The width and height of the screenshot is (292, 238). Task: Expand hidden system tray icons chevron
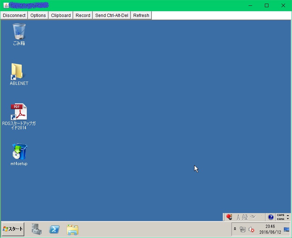[235, 229]
